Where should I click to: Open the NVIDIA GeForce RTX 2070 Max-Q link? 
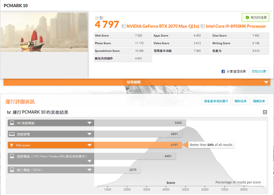tap(163, 26)
